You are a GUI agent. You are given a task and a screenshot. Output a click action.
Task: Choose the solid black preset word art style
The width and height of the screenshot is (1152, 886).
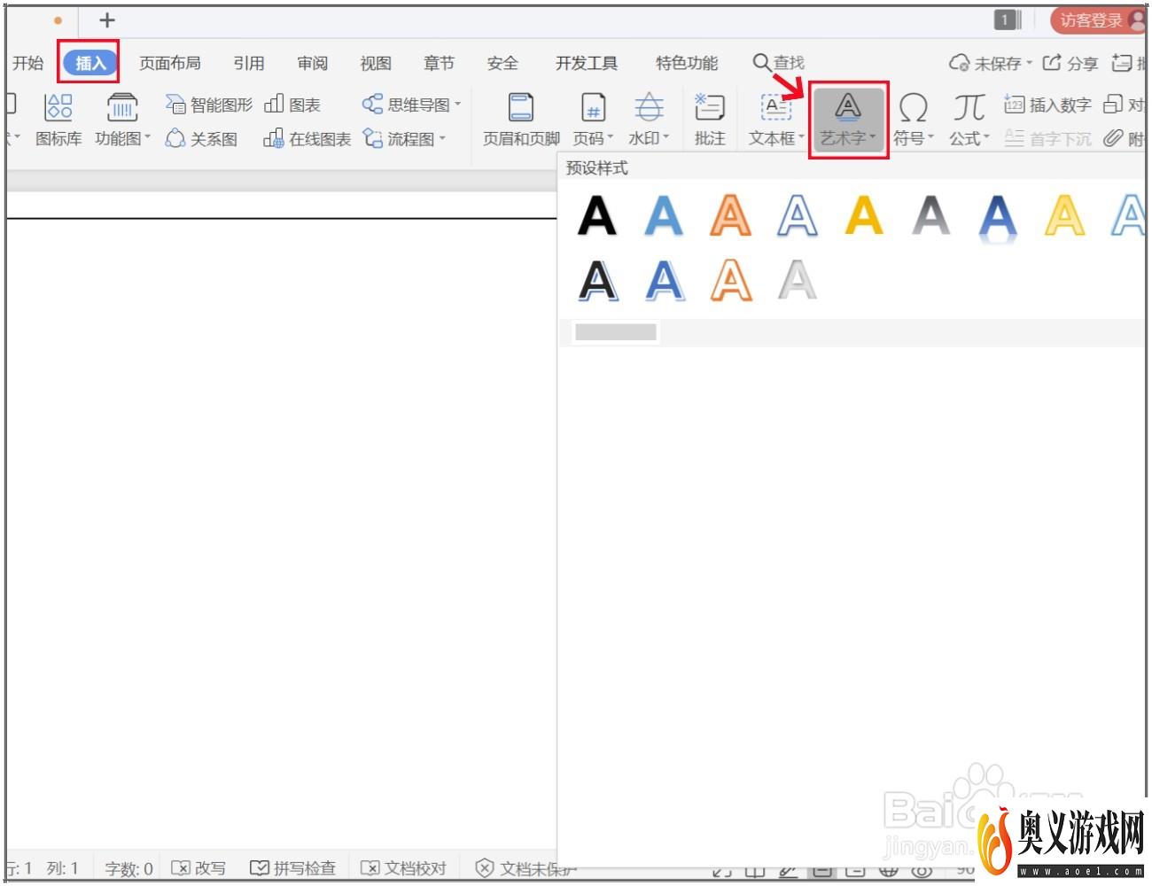(x=597, y=215)
